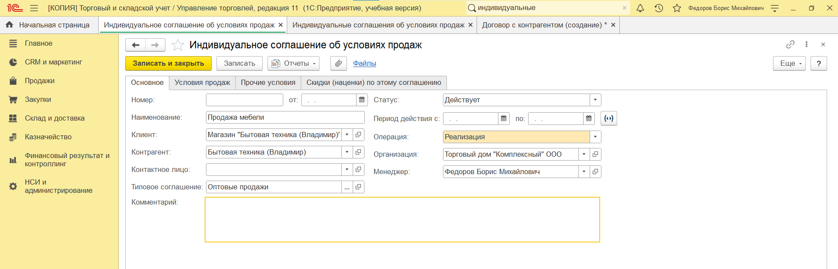Open Склад и доставка section
Screen dimensions: 838x269
tap(55, 118)
